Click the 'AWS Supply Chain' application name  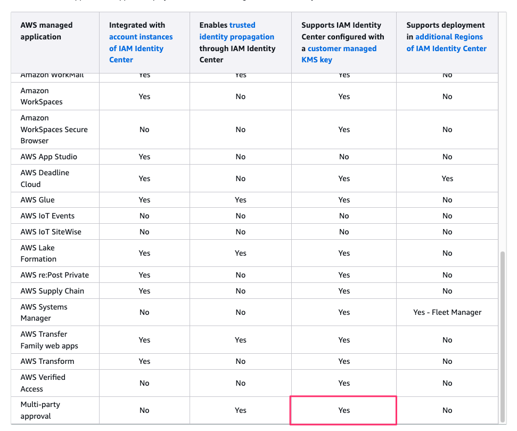click(x=52, y=291)
